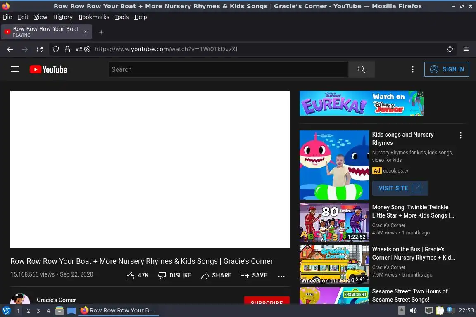476x317 pixels.
Task: Open the baby shark ad thumbnail
Action: coord(334,165)
